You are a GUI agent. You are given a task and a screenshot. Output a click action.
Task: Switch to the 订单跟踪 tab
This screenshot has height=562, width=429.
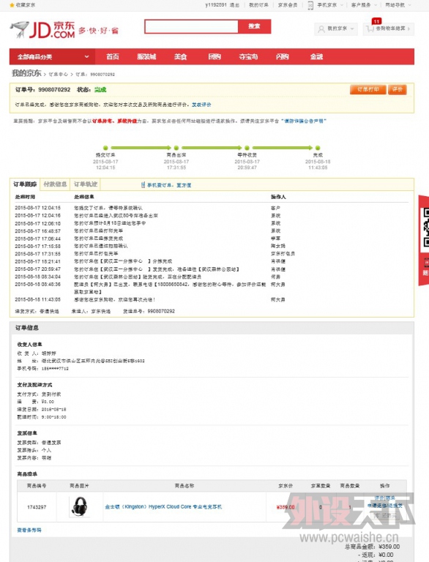[25, 184]
